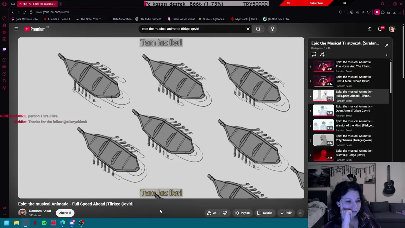This screenshot has width=405, height=228.
Task: Open Myinstants bookmark
Action: click(x=245, y=19)
